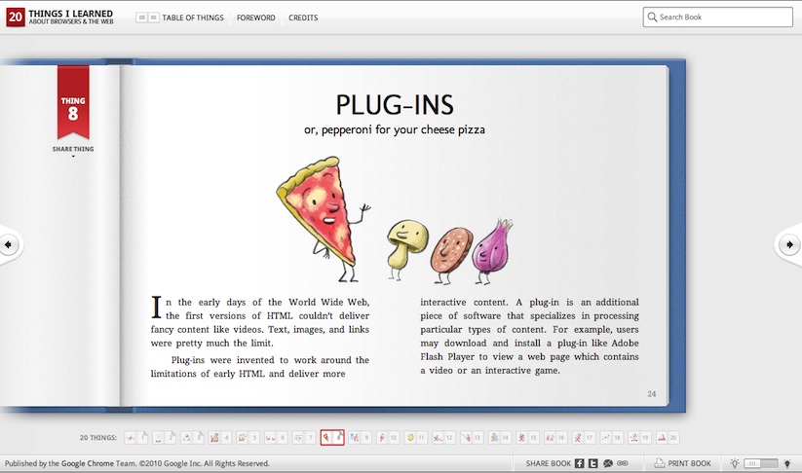The image size is (802, 473).
Task: Click the lit lightbulb icon
Action: coord(735,463)
